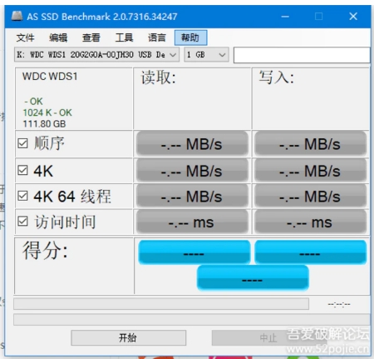This screenshot has height=359, width=374.
Task: Click the 顺序 read MB/s result
Action: [192, 144]
